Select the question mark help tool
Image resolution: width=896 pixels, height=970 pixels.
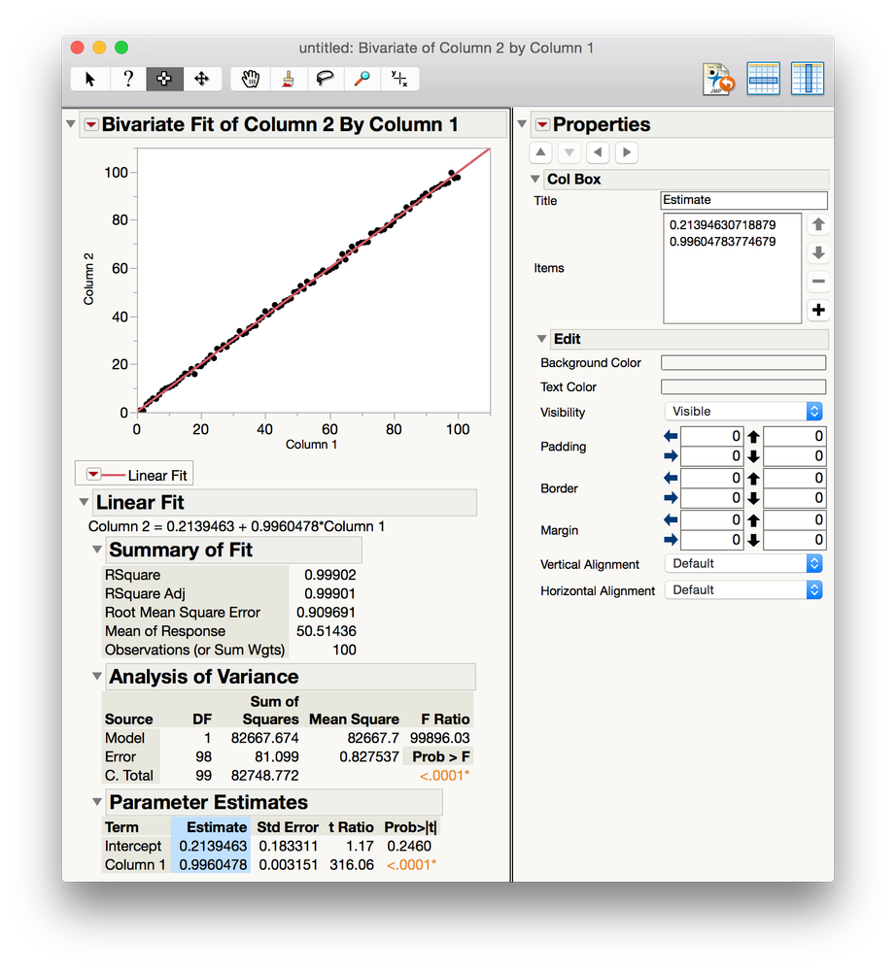(128, 80)
